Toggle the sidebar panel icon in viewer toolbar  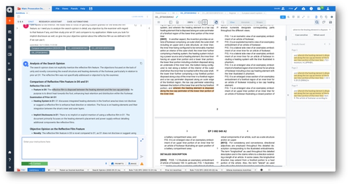tap(170, 22)
